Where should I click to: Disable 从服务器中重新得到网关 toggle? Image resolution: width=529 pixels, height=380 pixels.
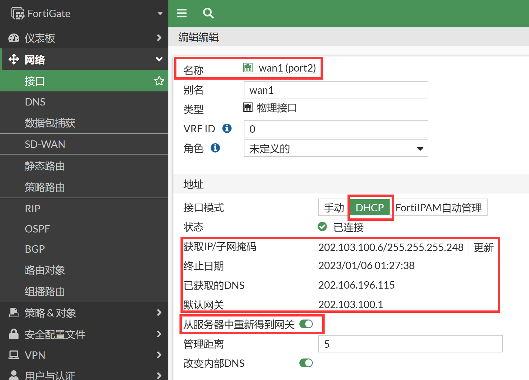pos(306,324)
